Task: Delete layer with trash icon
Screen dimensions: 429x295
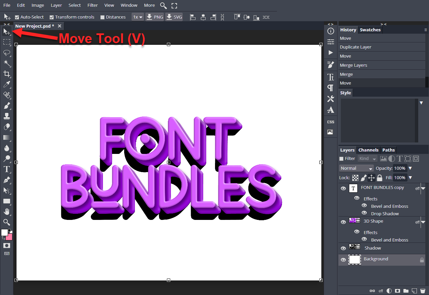Action: [423, 291]
